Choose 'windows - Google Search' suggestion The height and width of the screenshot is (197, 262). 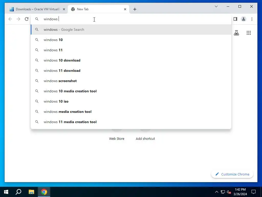[131, 29]
